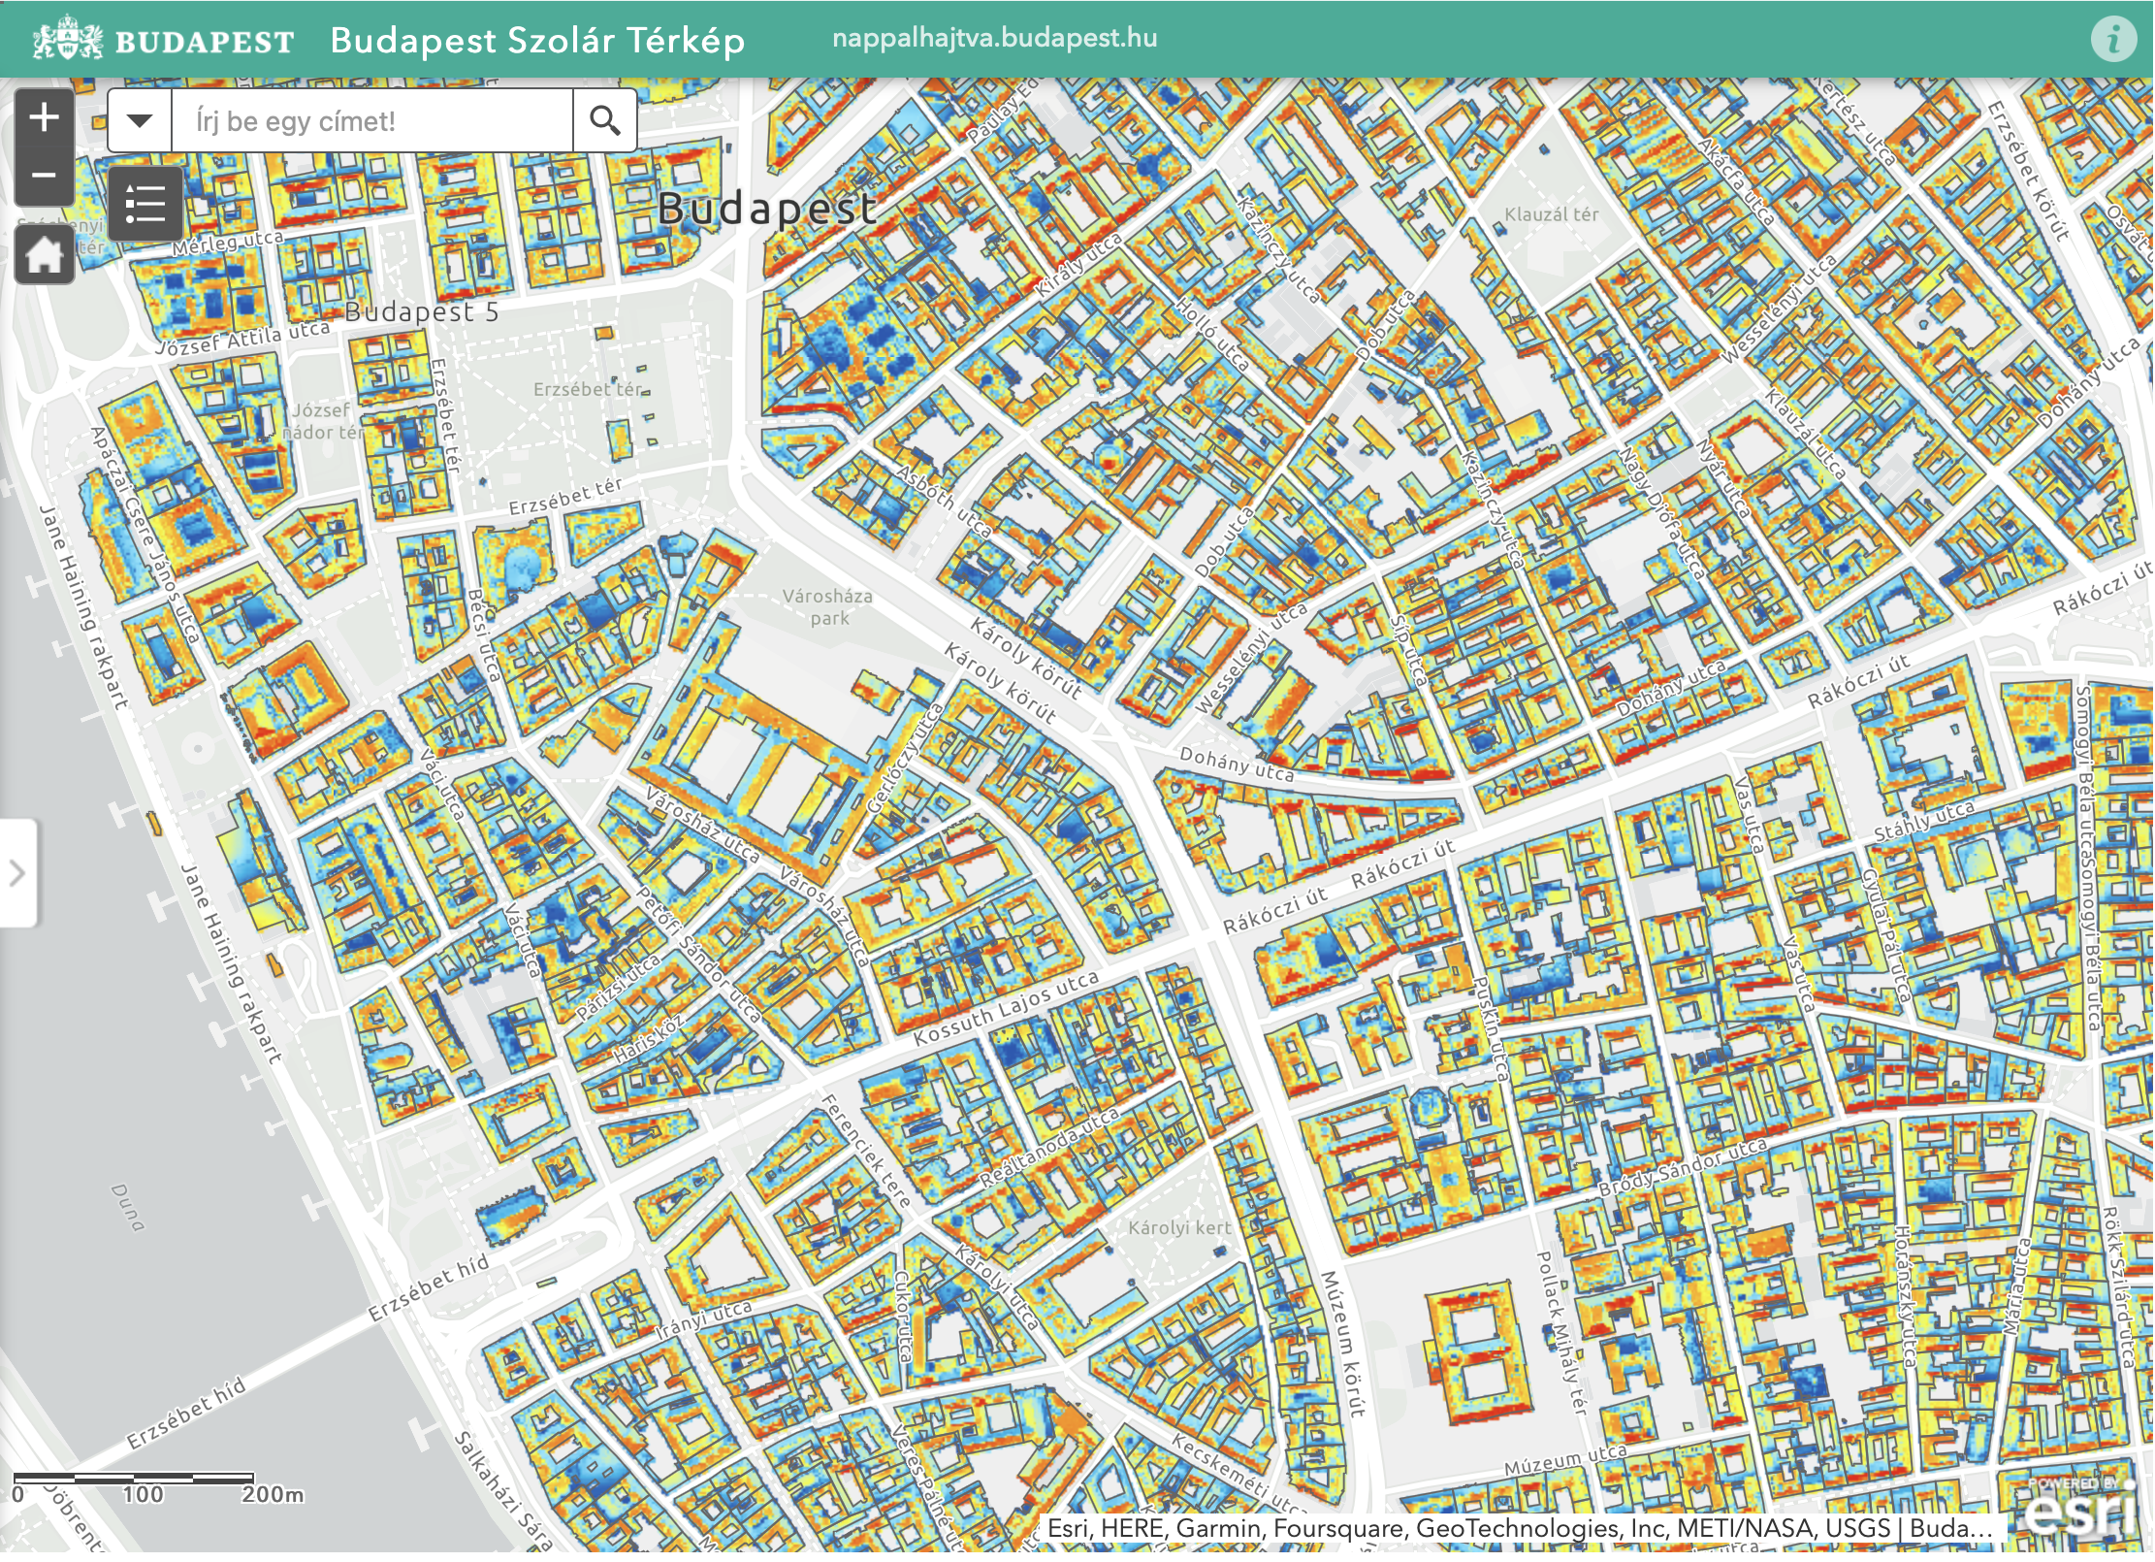
Task: Click the map scale bar
Action: pos(134,1479)
